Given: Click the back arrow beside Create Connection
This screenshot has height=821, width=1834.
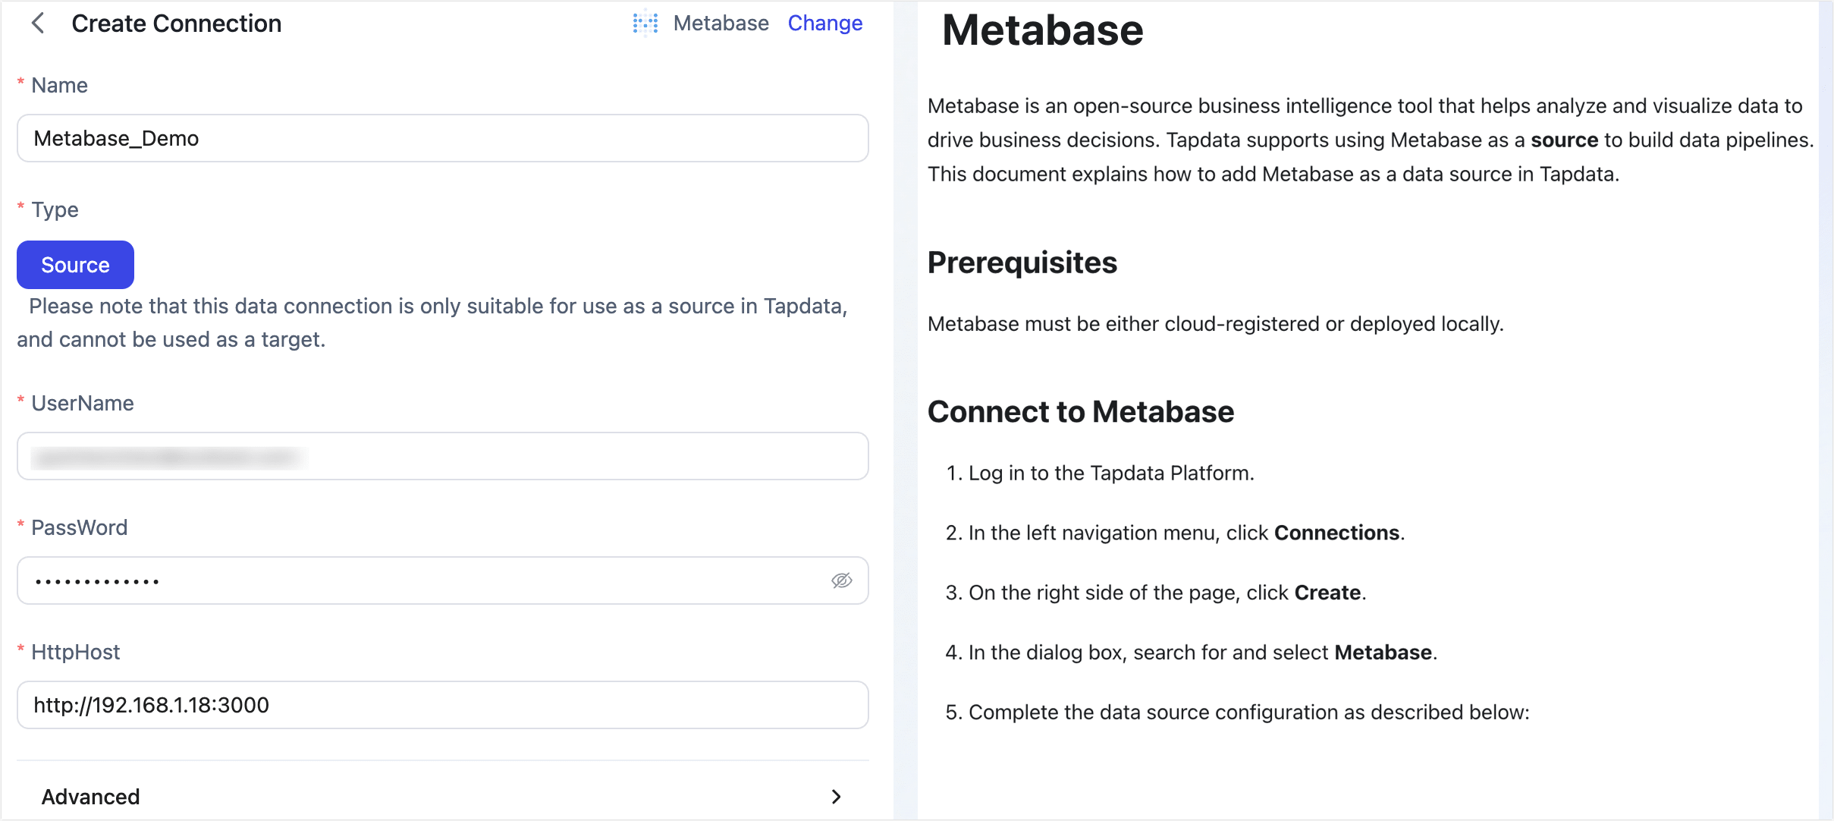Looking at the screenshot, I should tap(38, 24).
